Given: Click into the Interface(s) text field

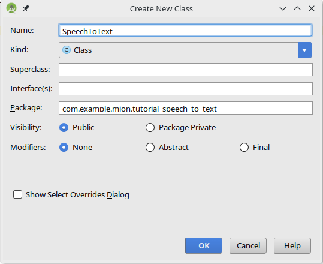Looking at the screenshot, I should [x=186, y=89].
